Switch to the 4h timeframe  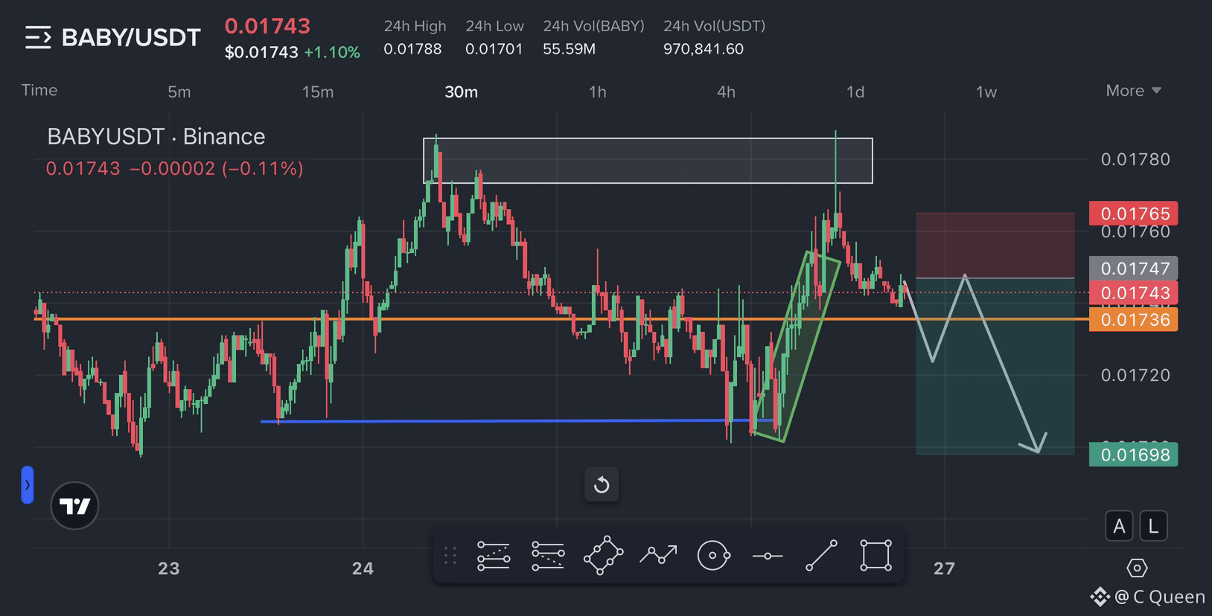[x=727, y=92]
